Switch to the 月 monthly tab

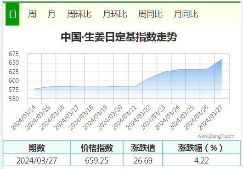(x=51, y=14)
